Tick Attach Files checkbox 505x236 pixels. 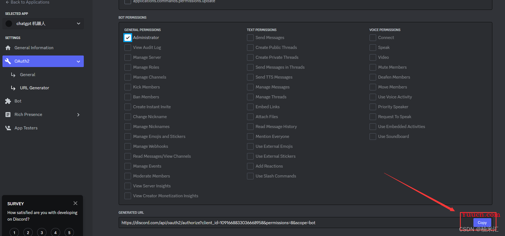(x=250, y=116)
